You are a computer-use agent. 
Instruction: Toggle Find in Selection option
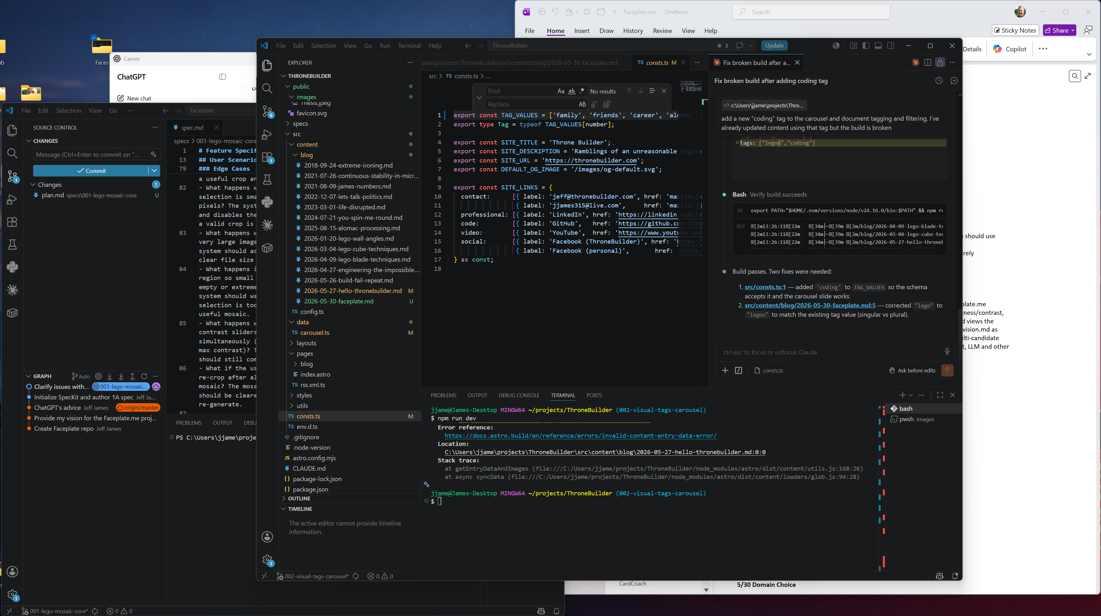coord(652,91)
